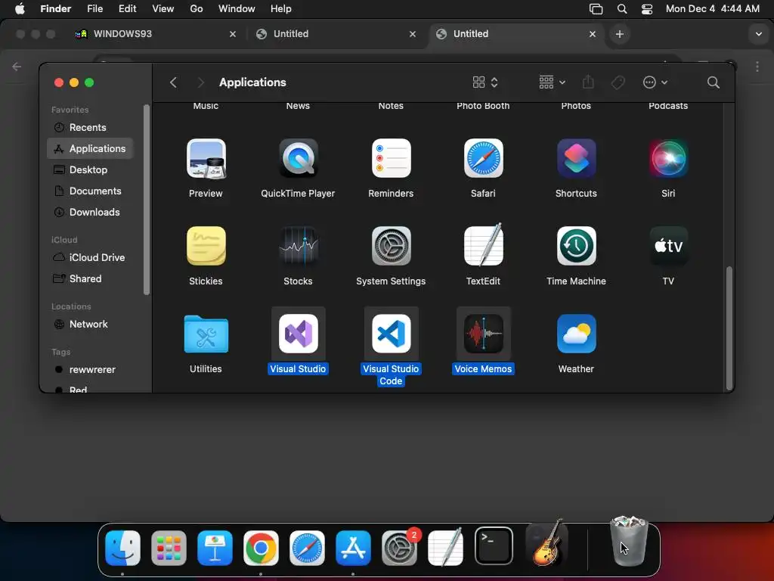This screenshot has width=774, height=581.
Task: Open the Trash in the Dock
Action: tap(629, 542)
